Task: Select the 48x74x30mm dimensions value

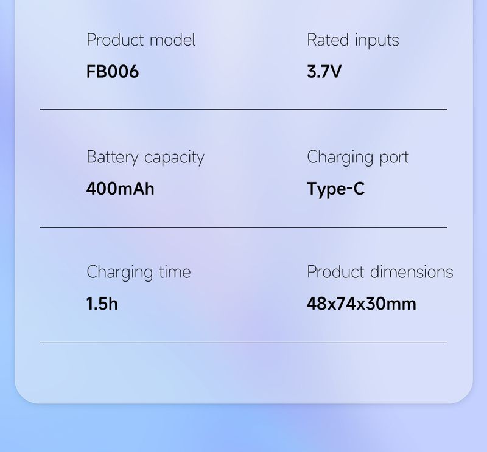Action: click(361, 303)
